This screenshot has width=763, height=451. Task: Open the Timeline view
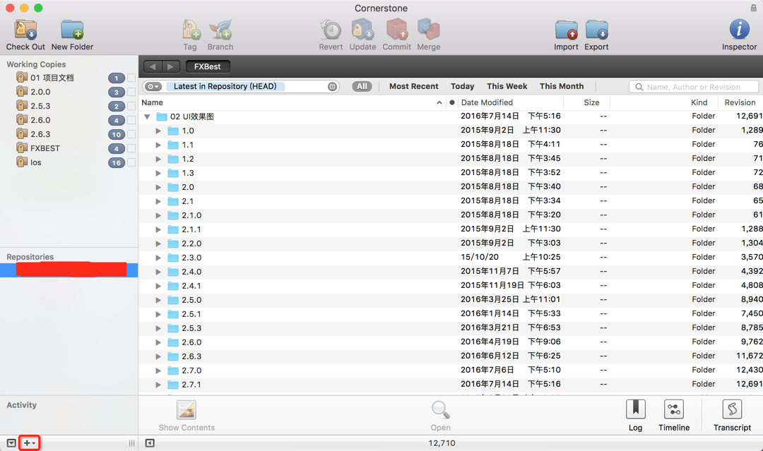point(674,415)
